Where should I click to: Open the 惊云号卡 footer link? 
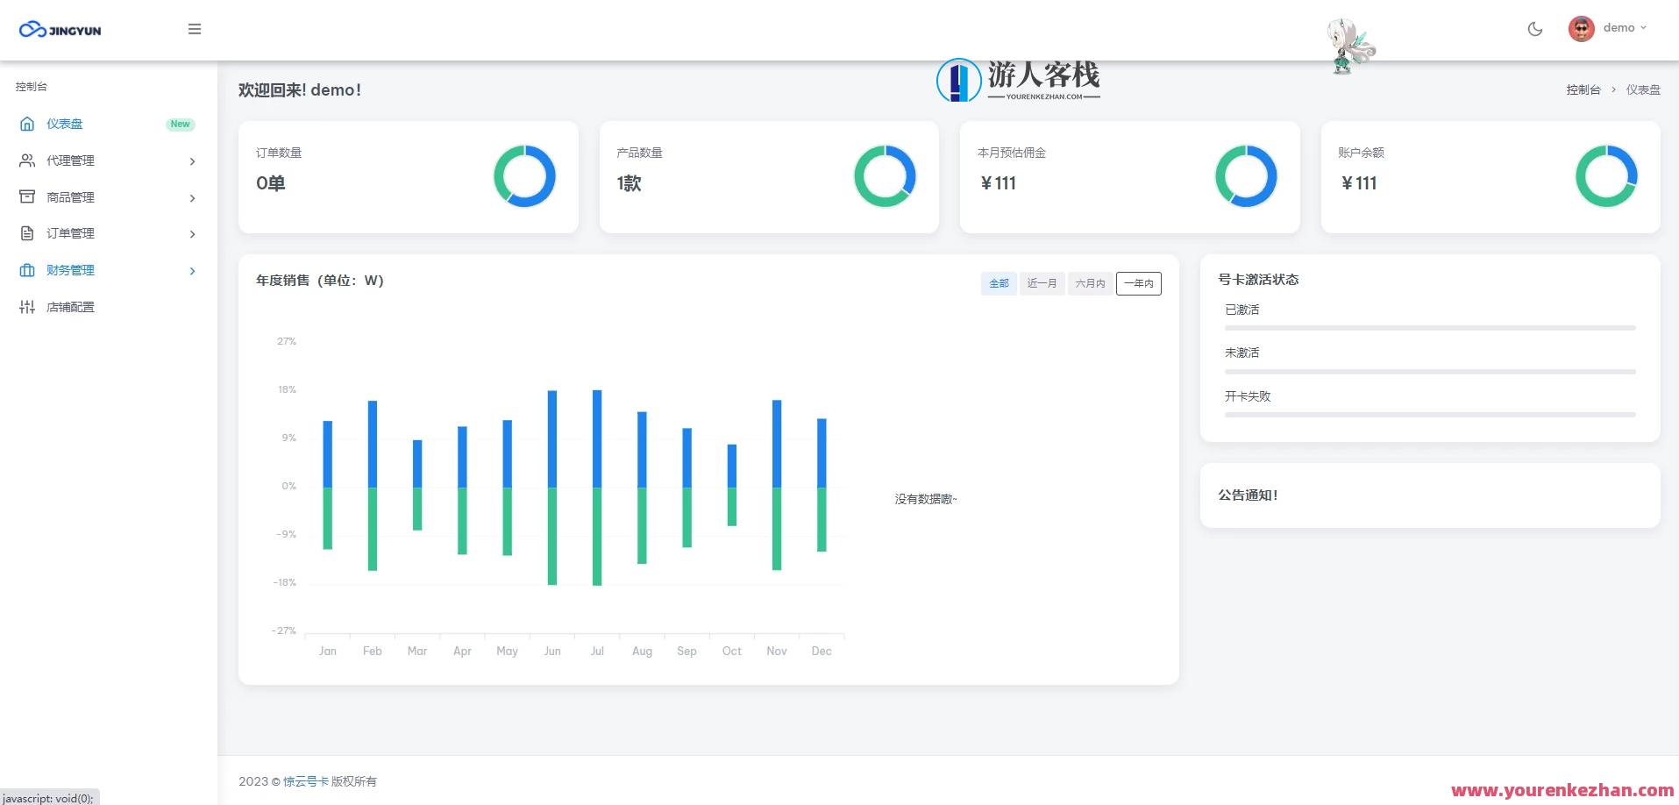(x=304, y=780)
